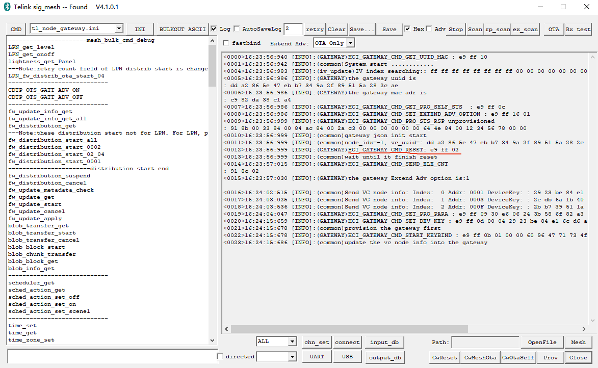Click the CMD button
The height and width of the screenshot is (368, 598).
click(16, 30)
